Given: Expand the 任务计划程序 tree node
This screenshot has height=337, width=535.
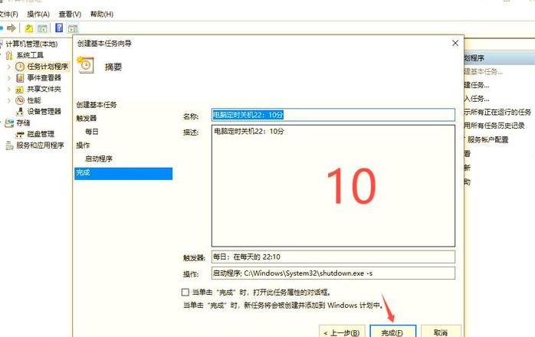Looking at the screenshot, I should (9, 67).
